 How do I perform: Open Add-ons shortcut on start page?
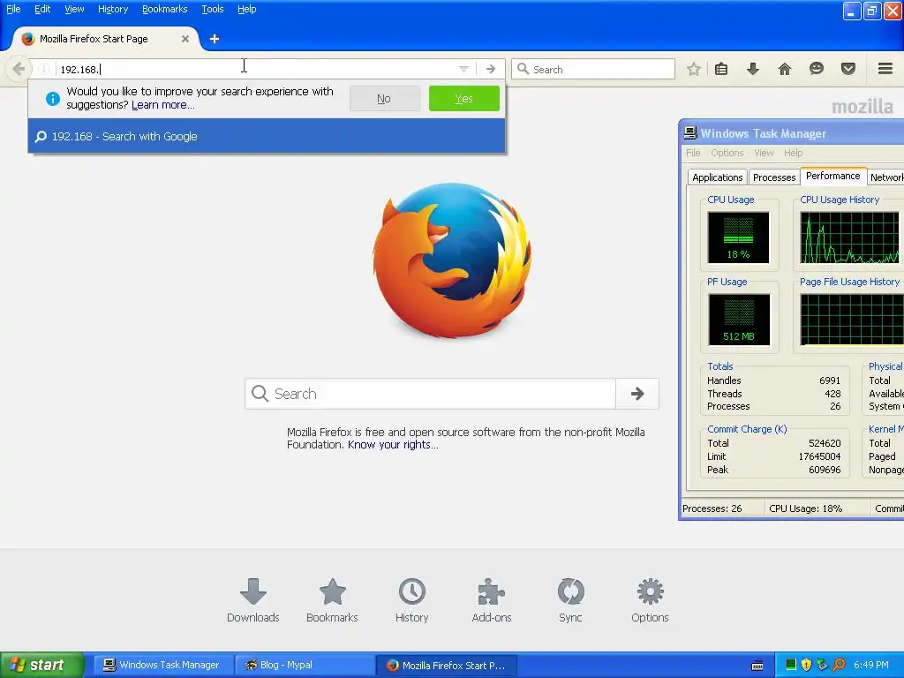[491, 600]
